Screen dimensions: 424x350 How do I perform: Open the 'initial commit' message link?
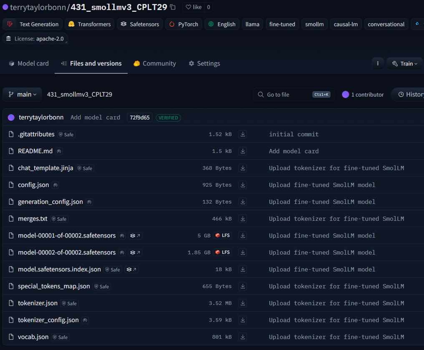pyautogui.click(x=294, y=134)
